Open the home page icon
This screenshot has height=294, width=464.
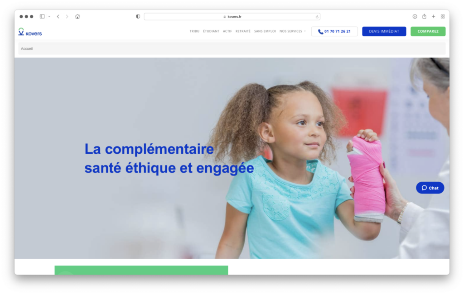(77, 17)
